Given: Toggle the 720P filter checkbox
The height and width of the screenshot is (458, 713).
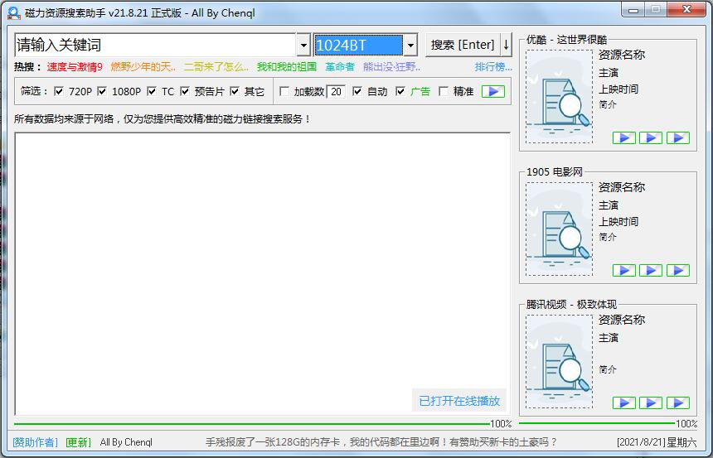Looking at the screenshot, I should coord(59,91).
